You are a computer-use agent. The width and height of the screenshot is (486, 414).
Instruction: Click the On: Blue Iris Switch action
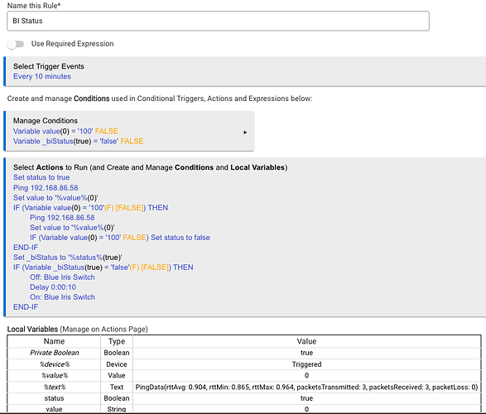[62, 297]
